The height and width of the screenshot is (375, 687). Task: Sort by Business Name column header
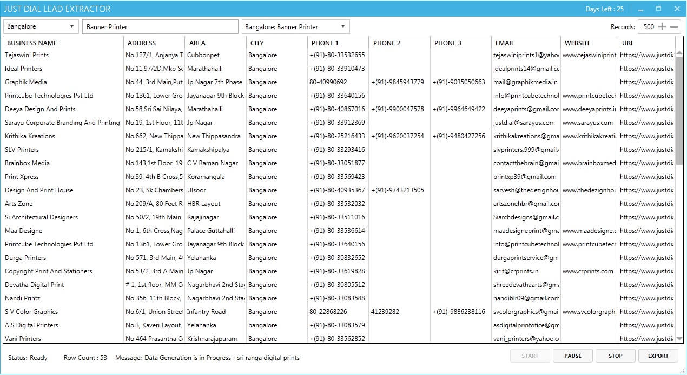[x=32, y=43]
